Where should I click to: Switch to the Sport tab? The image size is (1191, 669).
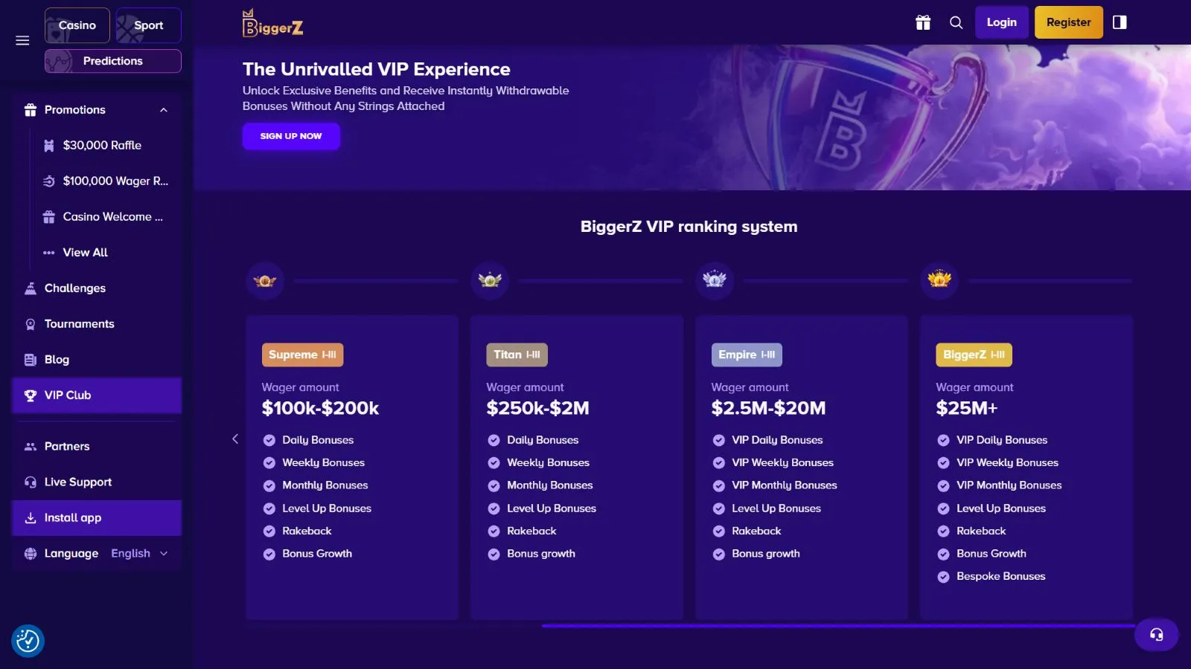click(x=148, y=25)
